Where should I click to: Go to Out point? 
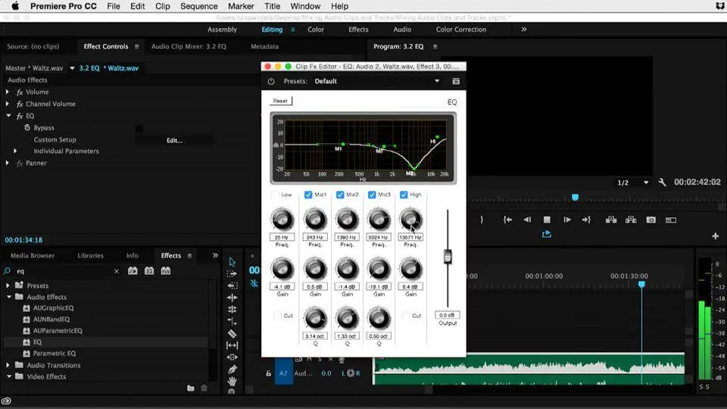[x=586, y=220]
